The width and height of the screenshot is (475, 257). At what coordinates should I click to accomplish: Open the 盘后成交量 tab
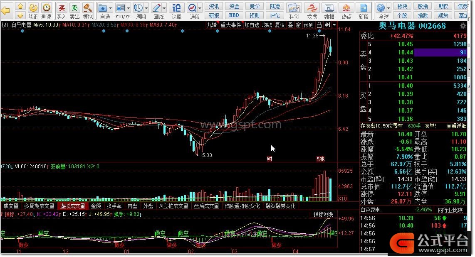pos(206,206)
